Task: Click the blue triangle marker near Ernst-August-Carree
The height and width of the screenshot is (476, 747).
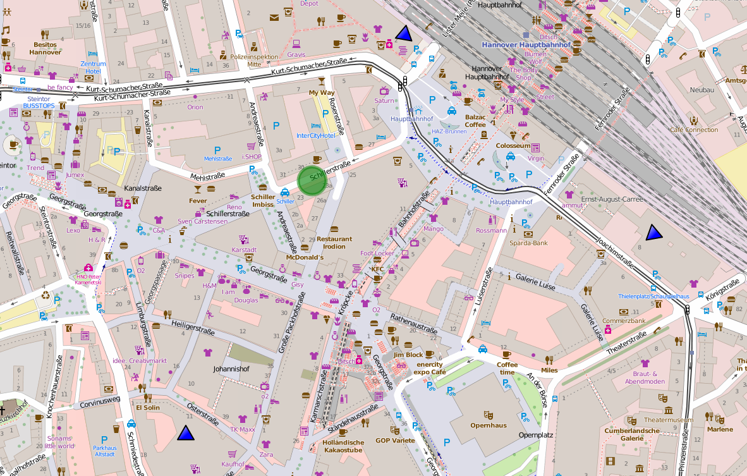Action: pyautogui.click(x=654, y=233)
